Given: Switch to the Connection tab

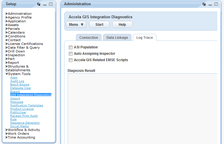Looking at the screenshot, I should point(88,38).
